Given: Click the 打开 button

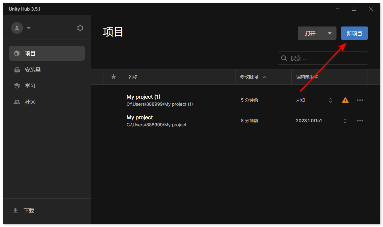Looking at the screenshot, I should 310,33.
